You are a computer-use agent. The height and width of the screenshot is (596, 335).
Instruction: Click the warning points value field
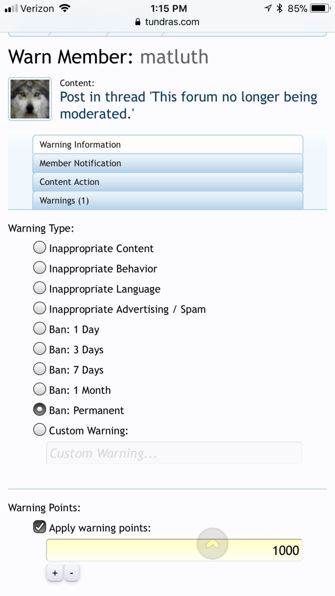(x=174, y=550)
